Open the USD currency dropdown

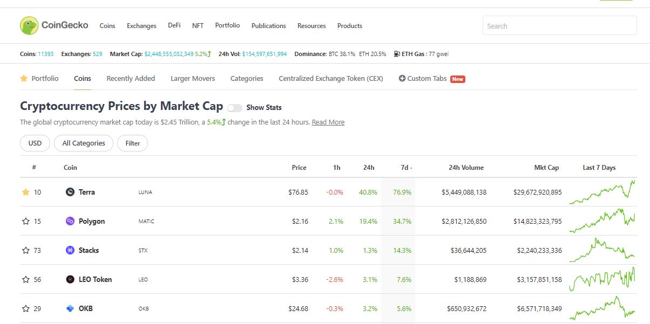35,143
